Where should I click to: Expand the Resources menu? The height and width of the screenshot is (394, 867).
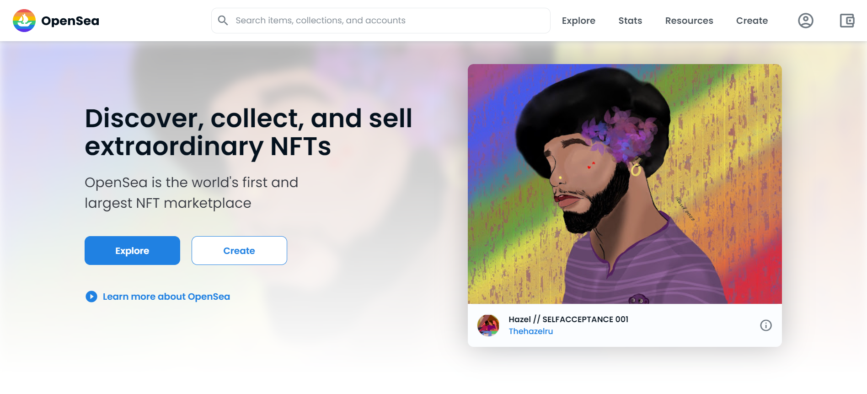point(689,21)
